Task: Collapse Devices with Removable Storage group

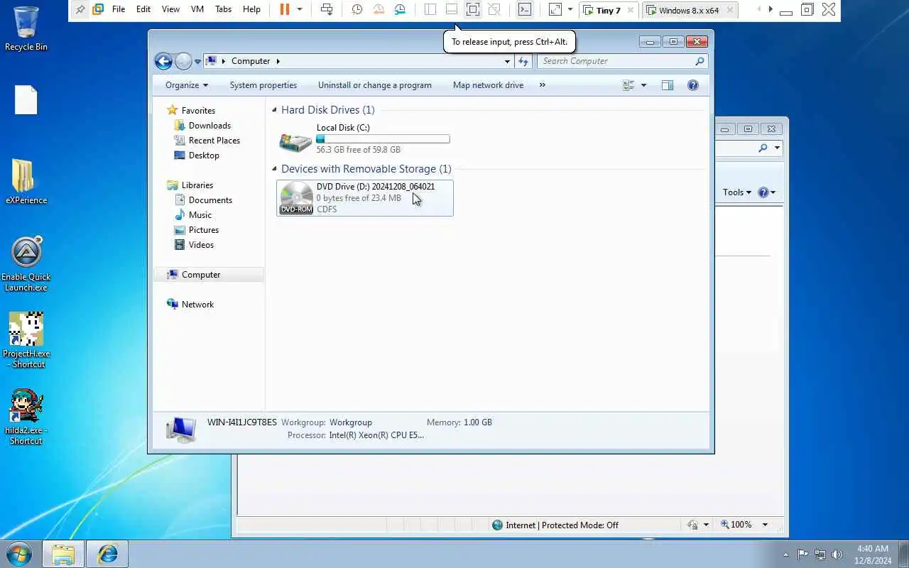Action: point(275,169)
